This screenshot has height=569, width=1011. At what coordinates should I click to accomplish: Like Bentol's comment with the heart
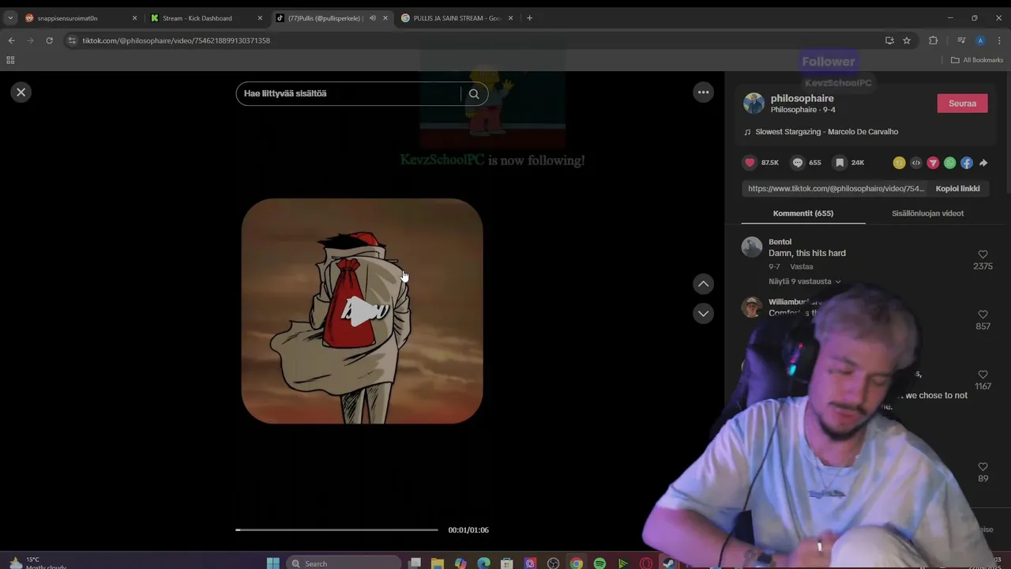pos(983,254)
